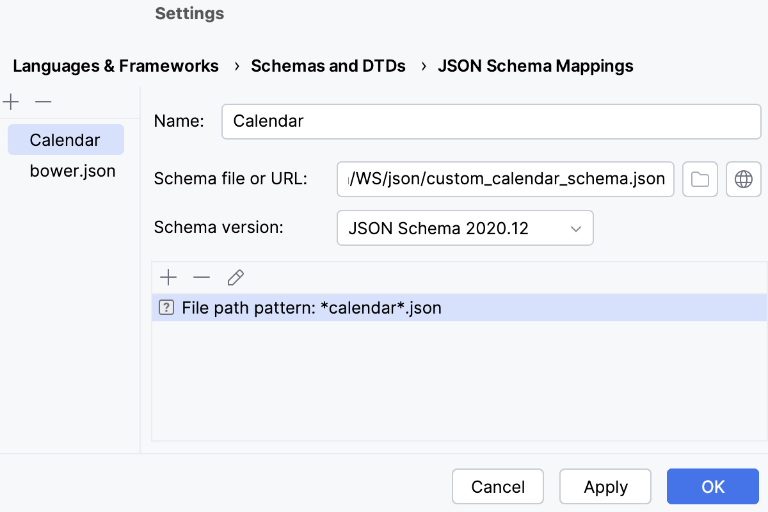The height and width of the screenshot is (512, 768).
Task: Add a new JSON schema mapping
Action: (10, 101)
